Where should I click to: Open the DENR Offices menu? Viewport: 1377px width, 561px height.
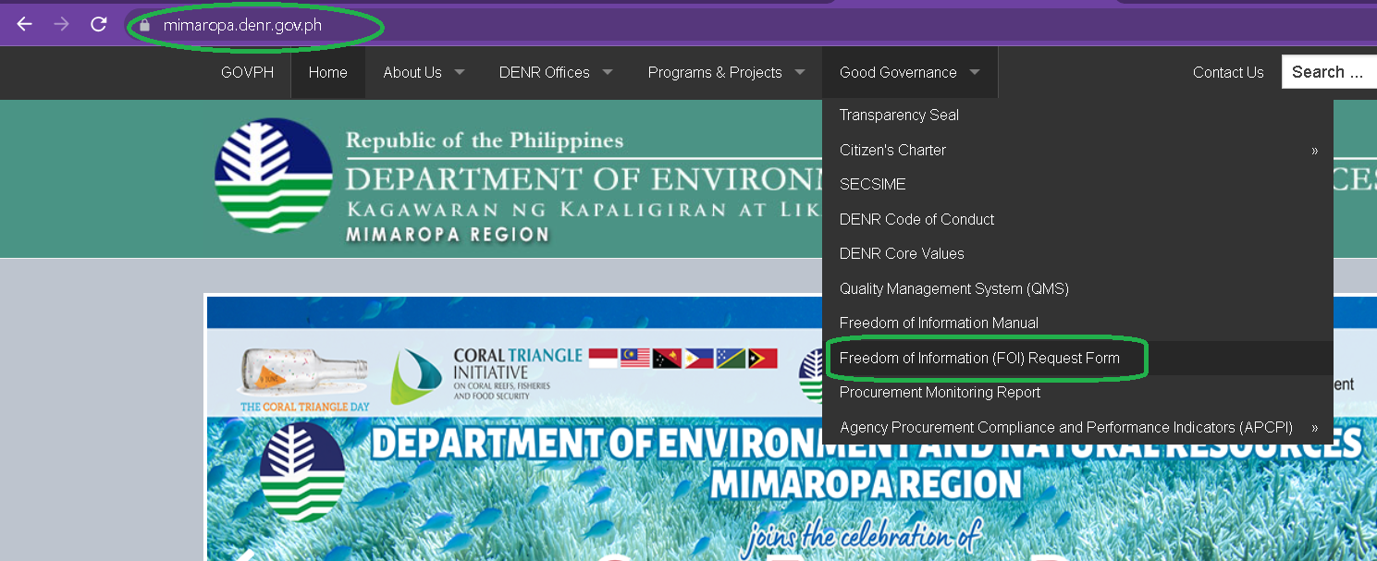(544, 72)
